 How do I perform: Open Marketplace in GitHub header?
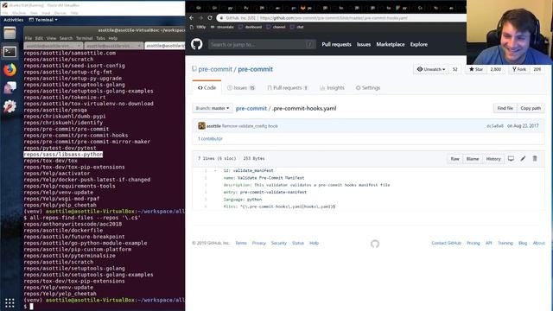(391, 44)
